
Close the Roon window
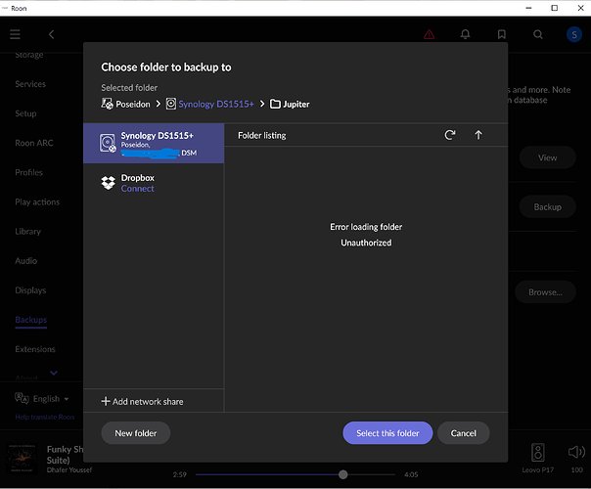[580, 8]
